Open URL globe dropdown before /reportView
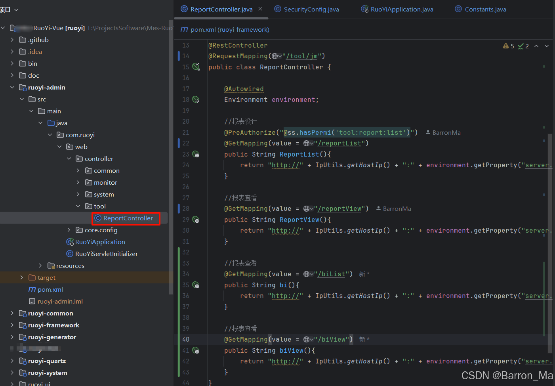The image size is (555, 386). 309,208
